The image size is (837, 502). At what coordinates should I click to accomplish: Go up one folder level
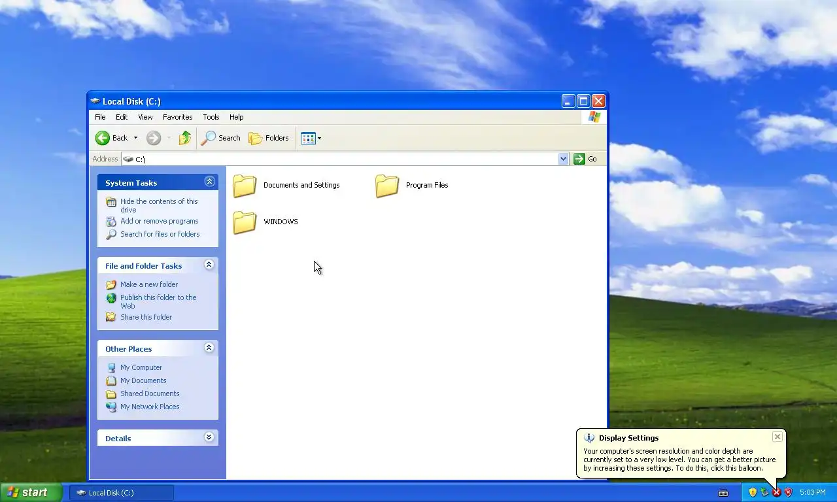point(185,138)
